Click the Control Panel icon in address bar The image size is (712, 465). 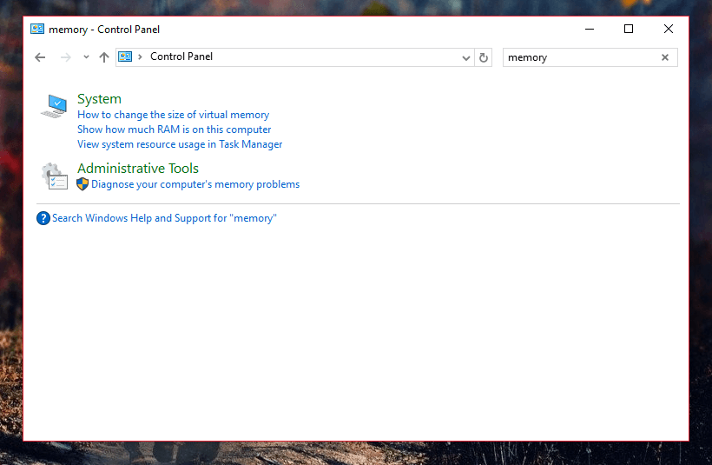click(x=125, y=56)
